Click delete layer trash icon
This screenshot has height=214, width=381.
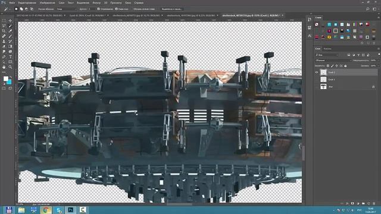[x=374, y=203]
